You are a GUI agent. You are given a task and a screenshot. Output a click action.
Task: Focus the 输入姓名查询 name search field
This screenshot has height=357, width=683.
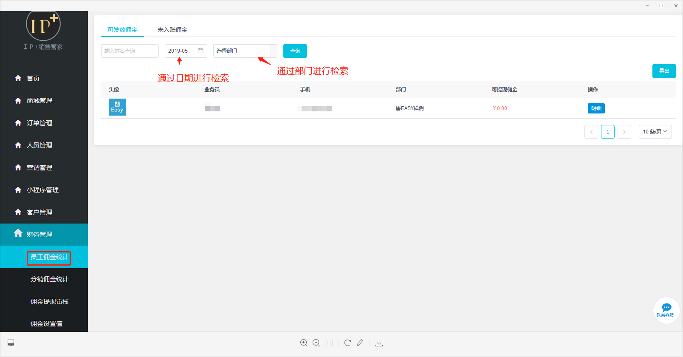130,51
